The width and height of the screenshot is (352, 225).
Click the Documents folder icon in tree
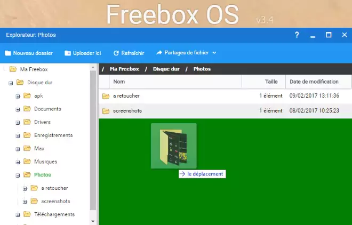coord(27,109)
